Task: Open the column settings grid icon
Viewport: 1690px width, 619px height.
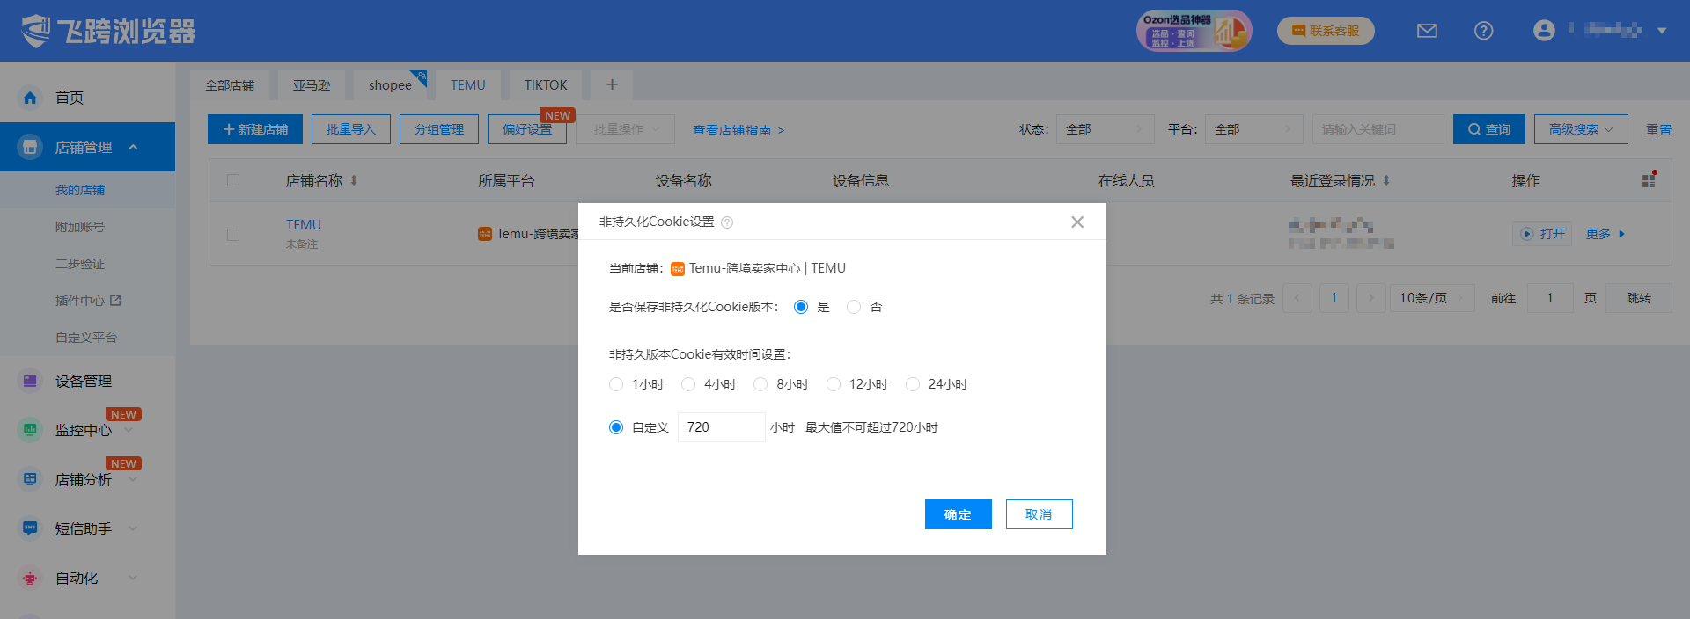Action: click(x=1650, y=179)
